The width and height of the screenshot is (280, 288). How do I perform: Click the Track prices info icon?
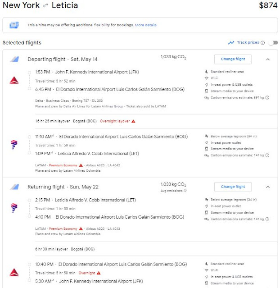coord(263,43)
